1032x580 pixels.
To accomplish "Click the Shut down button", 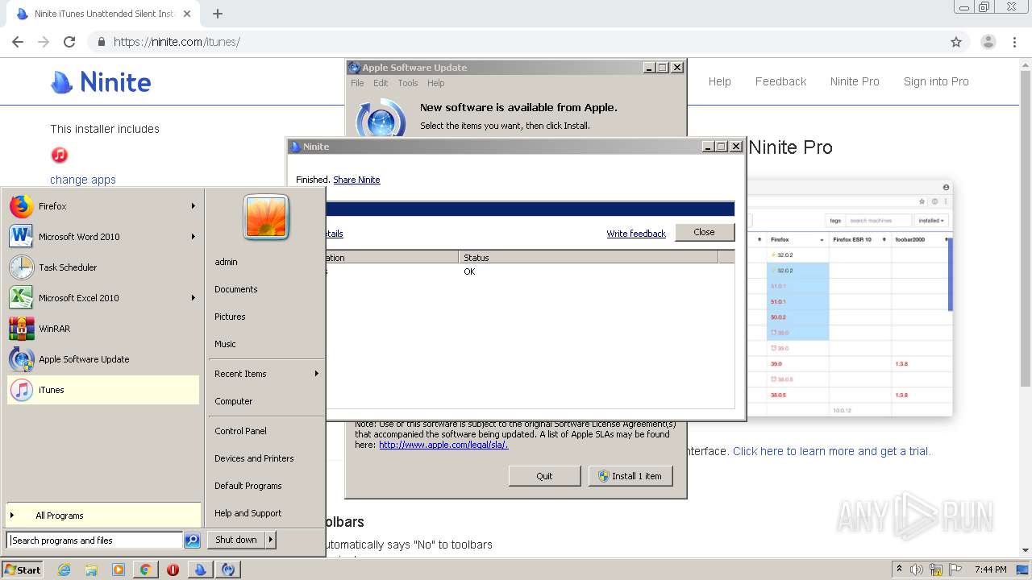I will (236, 540).
